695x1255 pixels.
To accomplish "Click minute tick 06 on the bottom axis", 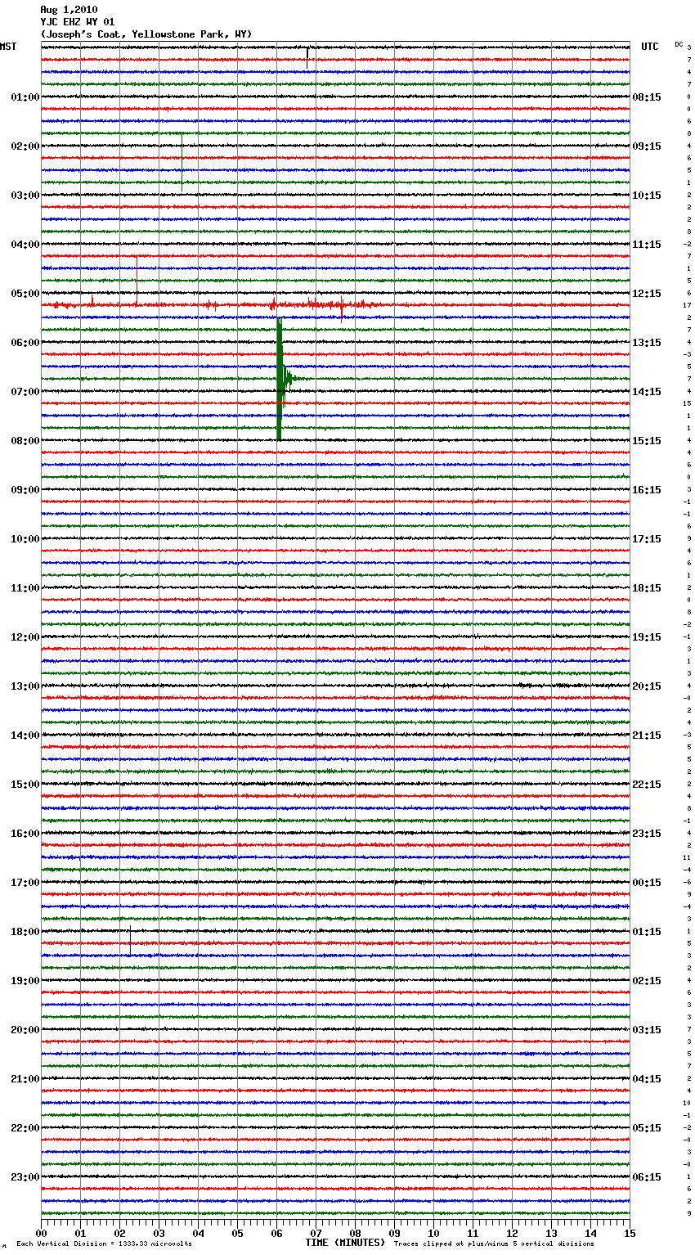I will click(x=277, y=1233).
